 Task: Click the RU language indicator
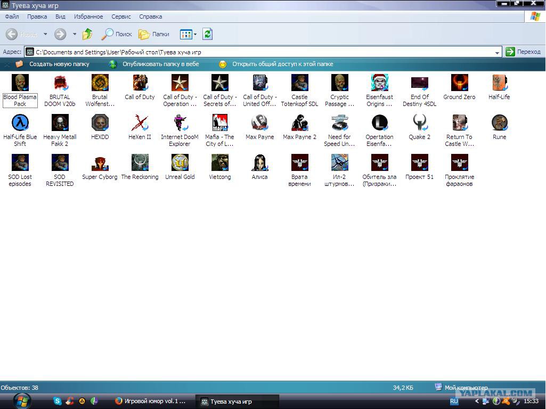454,402
